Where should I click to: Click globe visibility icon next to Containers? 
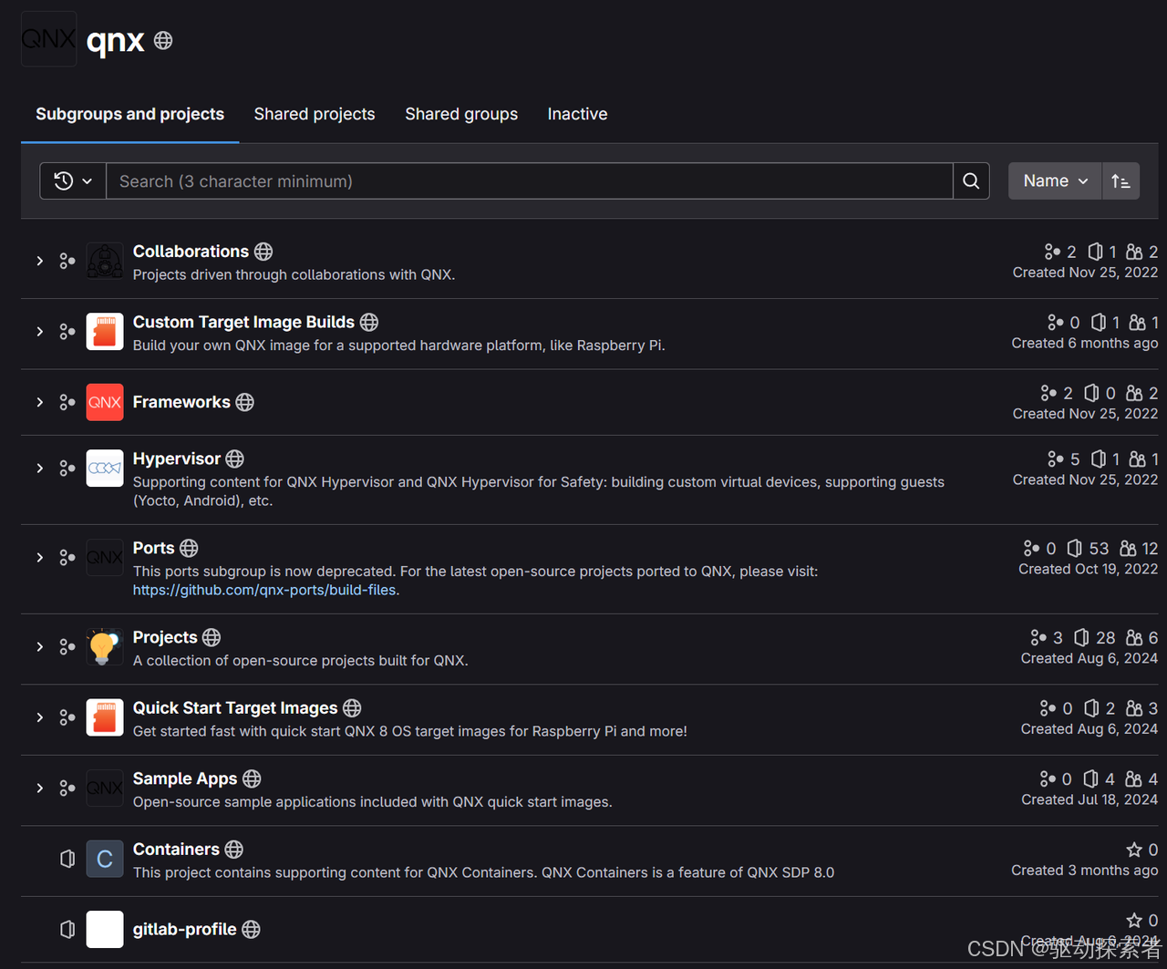point(234,850)
